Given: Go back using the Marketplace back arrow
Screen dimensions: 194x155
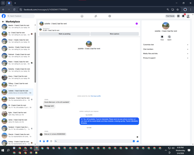Looking at the screenshot, I should pyautogui.click(x=3, y=22).
